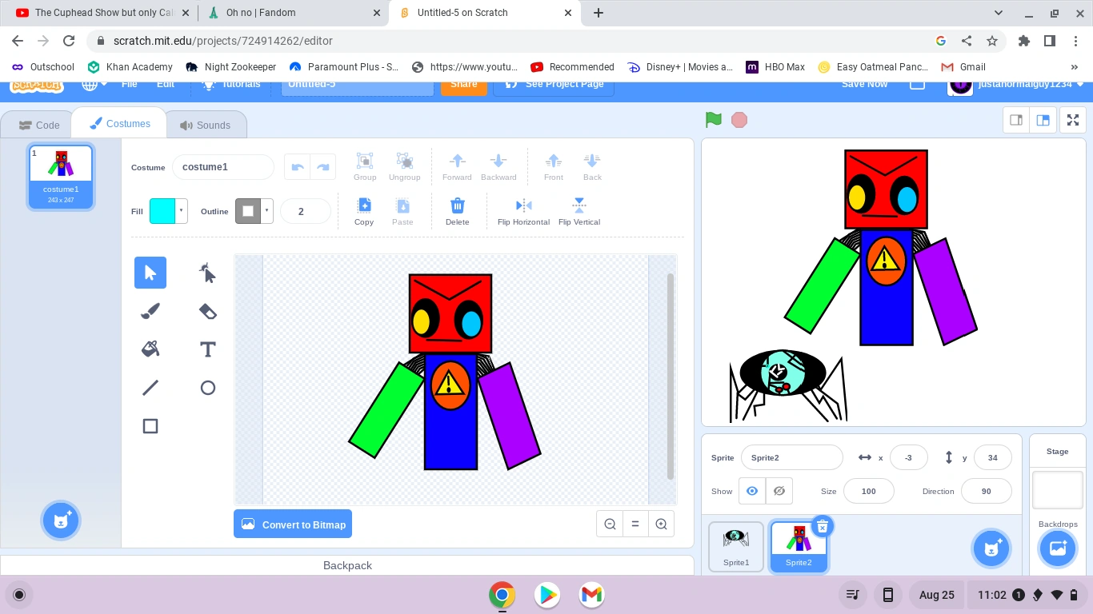Choose the Fill bucket tool
The width and height of the screenshot is (1093, 614).
point(150,349)
